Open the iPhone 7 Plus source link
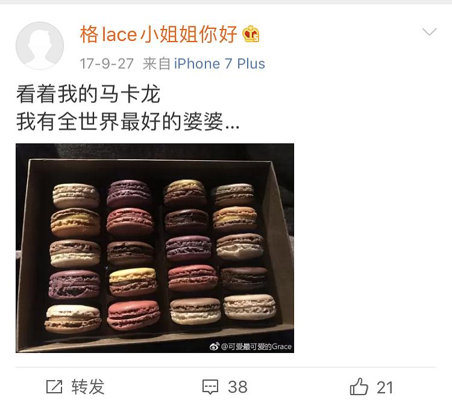 tap(219, 64)
